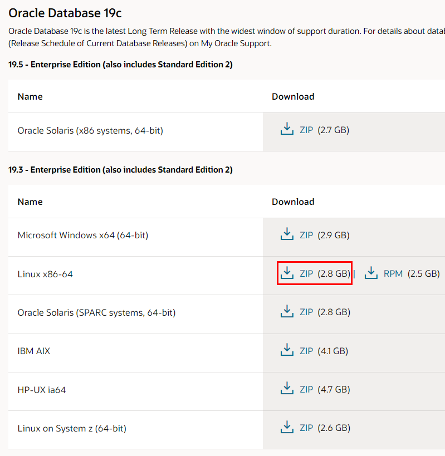Click the '(2.7 GB)' size text

[x=333, y=130]
